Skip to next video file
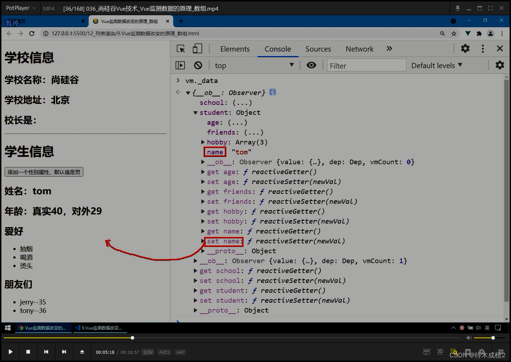 tap(64, 352)
